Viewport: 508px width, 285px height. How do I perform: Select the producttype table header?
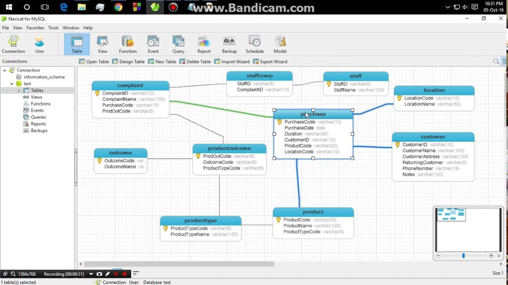(200, 220)
